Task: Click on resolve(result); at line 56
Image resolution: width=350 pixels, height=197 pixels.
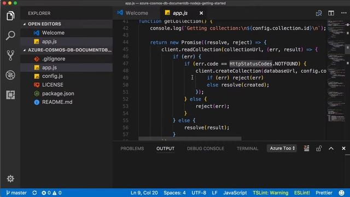Action: pyautogui.click(x=207, y=128)
